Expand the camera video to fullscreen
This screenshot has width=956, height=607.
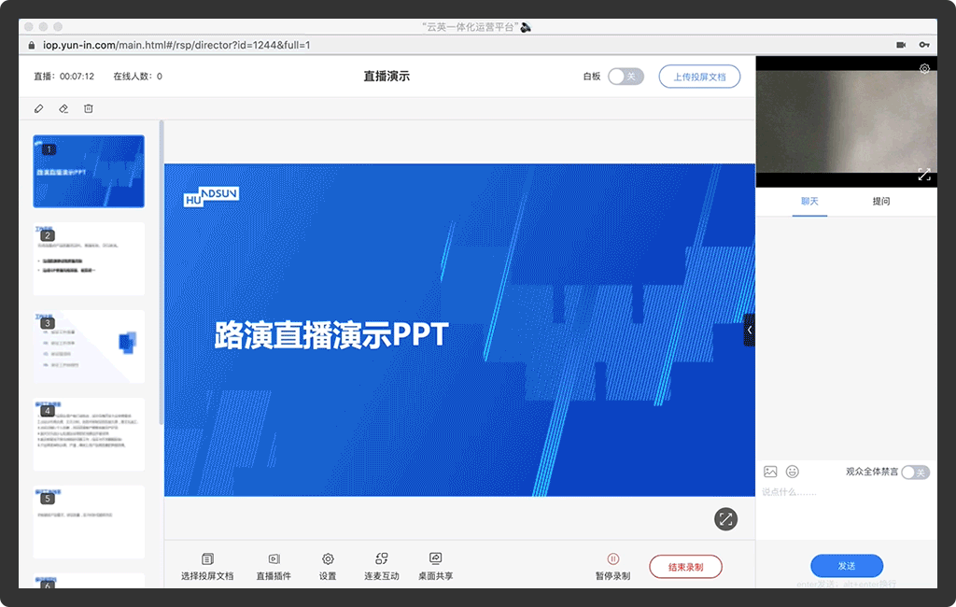coord(924,174)
